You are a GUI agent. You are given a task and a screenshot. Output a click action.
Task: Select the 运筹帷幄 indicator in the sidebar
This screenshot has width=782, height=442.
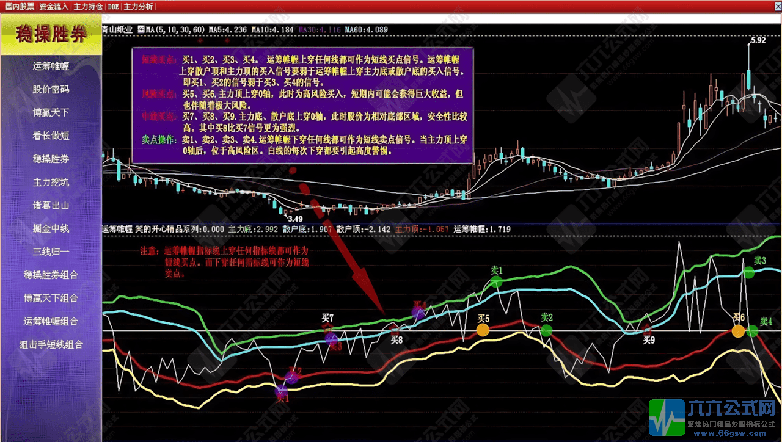pyautogui.click(x=51, y=66)
